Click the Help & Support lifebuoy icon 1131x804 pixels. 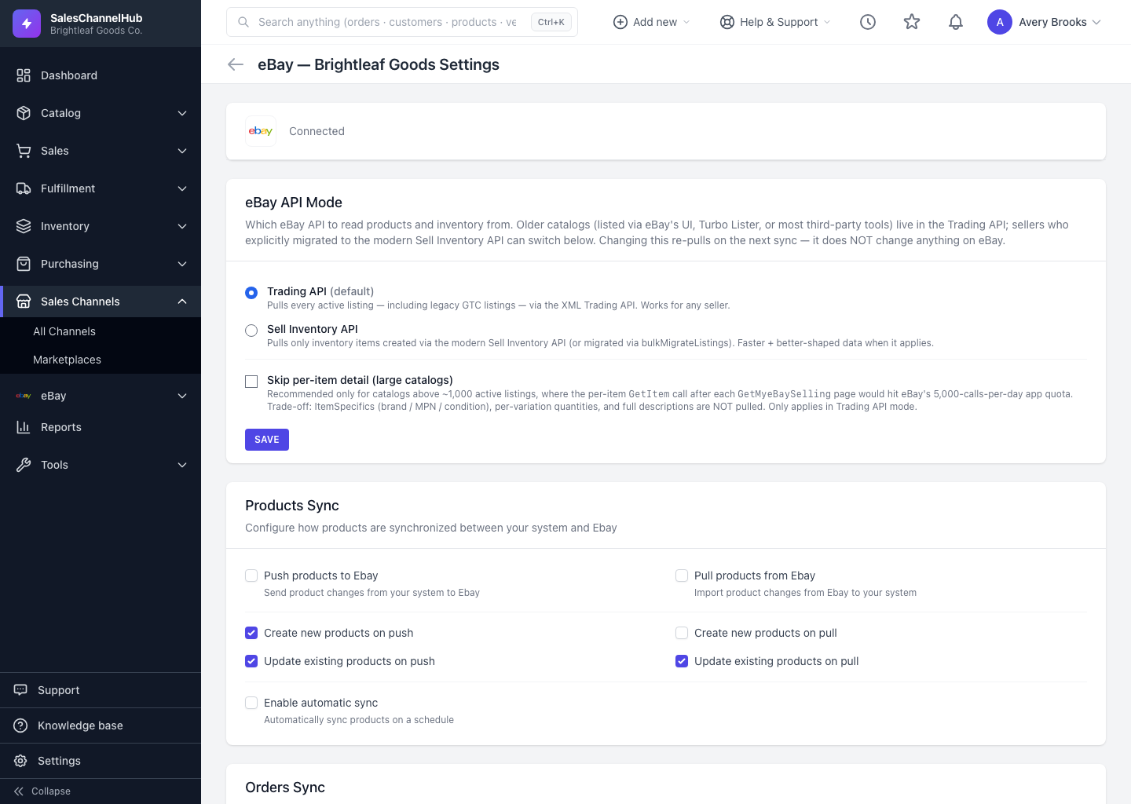pyautogui.click(x=727, y=22)
